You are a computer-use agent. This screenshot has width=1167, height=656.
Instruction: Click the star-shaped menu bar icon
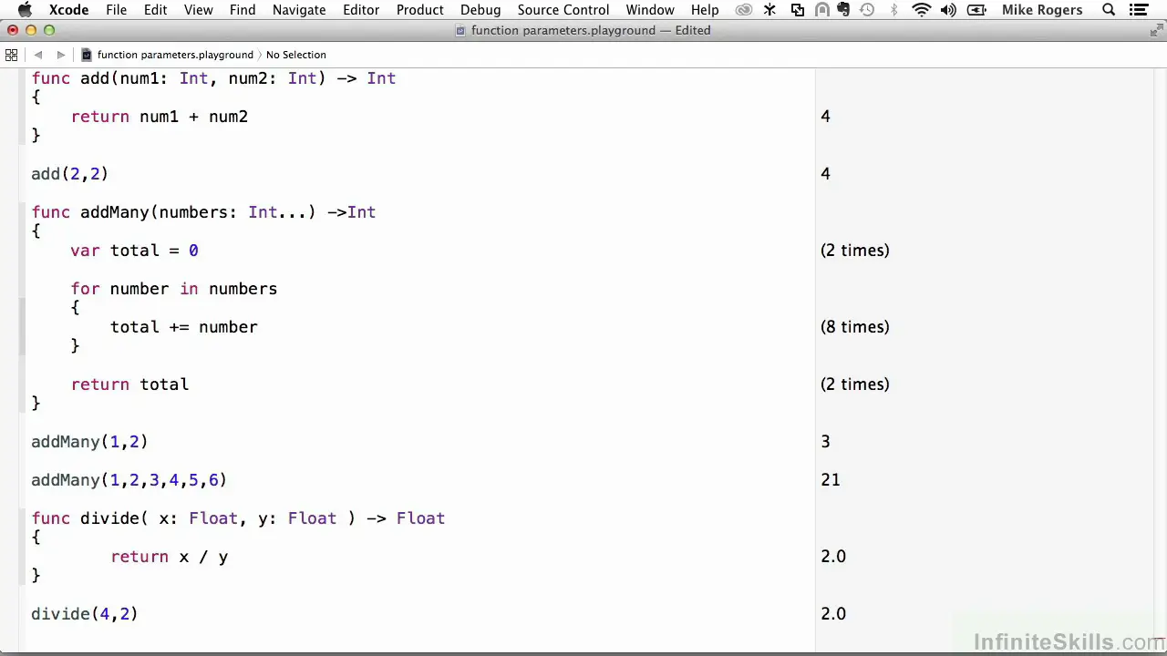[771, 10]
